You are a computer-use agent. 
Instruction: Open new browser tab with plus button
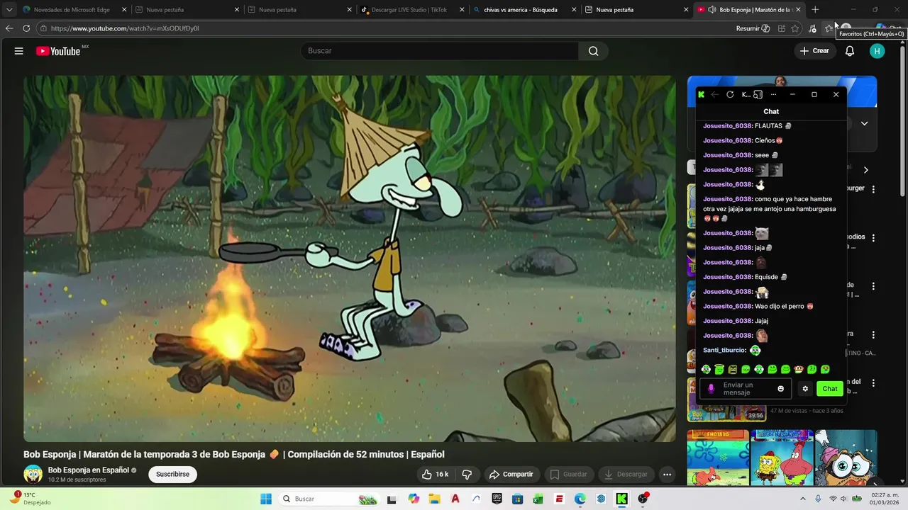815,10
